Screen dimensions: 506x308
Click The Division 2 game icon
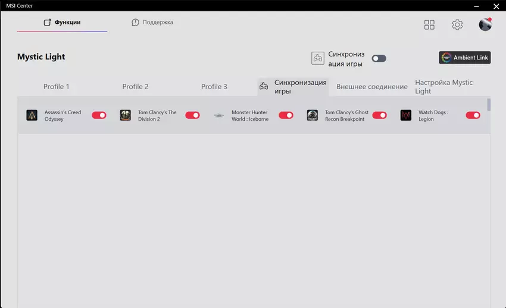(126, 115)
